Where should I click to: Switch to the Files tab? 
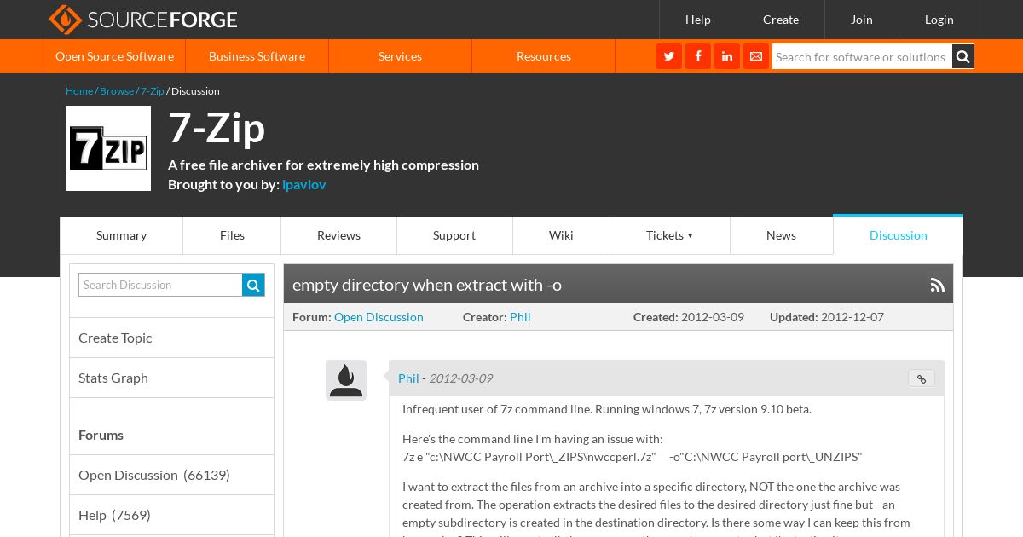pos(232,235)
